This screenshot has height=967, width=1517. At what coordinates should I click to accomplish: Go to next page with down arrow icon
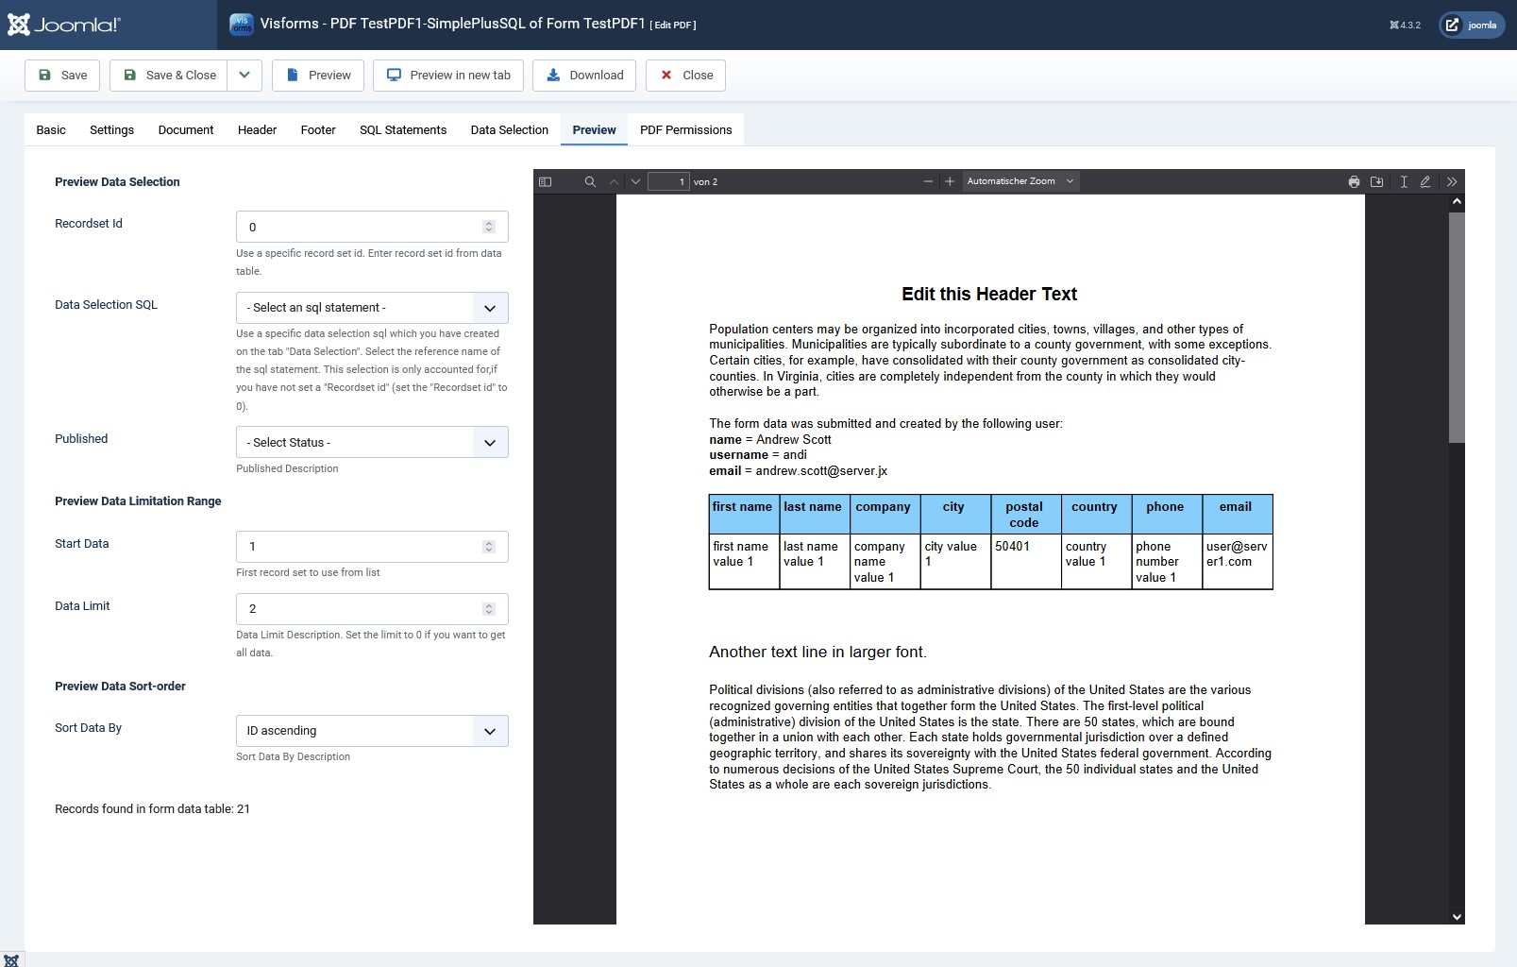[635, 180]
